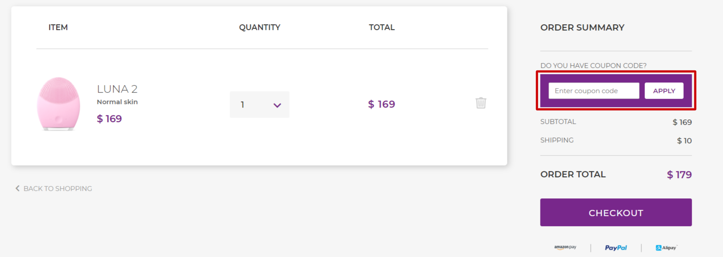Click the CHECKOUT button
The height and width of the screenshot is (257, 723).
(x=615, y=212)
